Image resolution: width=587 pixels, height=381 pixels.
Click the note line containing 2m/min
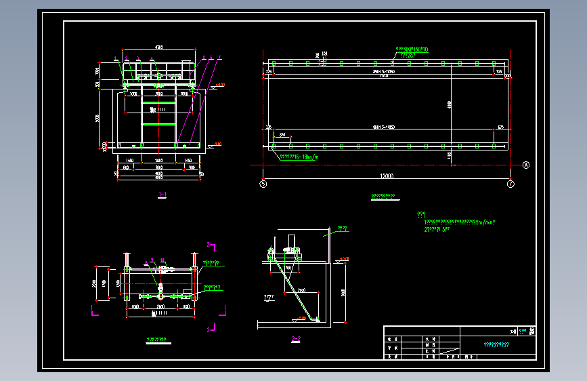click(x=459, y=222)
